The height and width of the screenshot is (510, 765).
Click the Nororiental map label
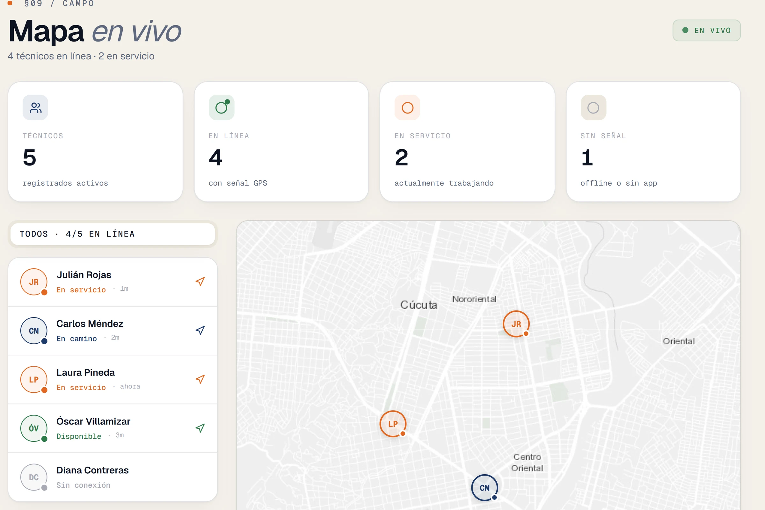474,299
